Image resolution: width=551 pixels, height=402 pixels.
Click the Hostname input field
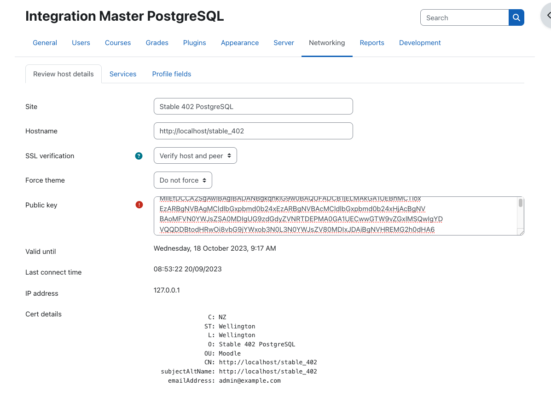tap(253, 131)
